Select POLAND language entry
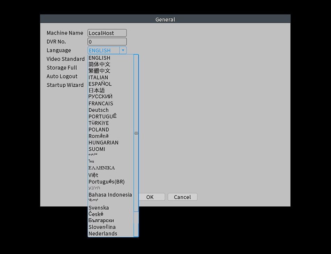This screenshot has height=254, width=331. click(x=99, y=130)
